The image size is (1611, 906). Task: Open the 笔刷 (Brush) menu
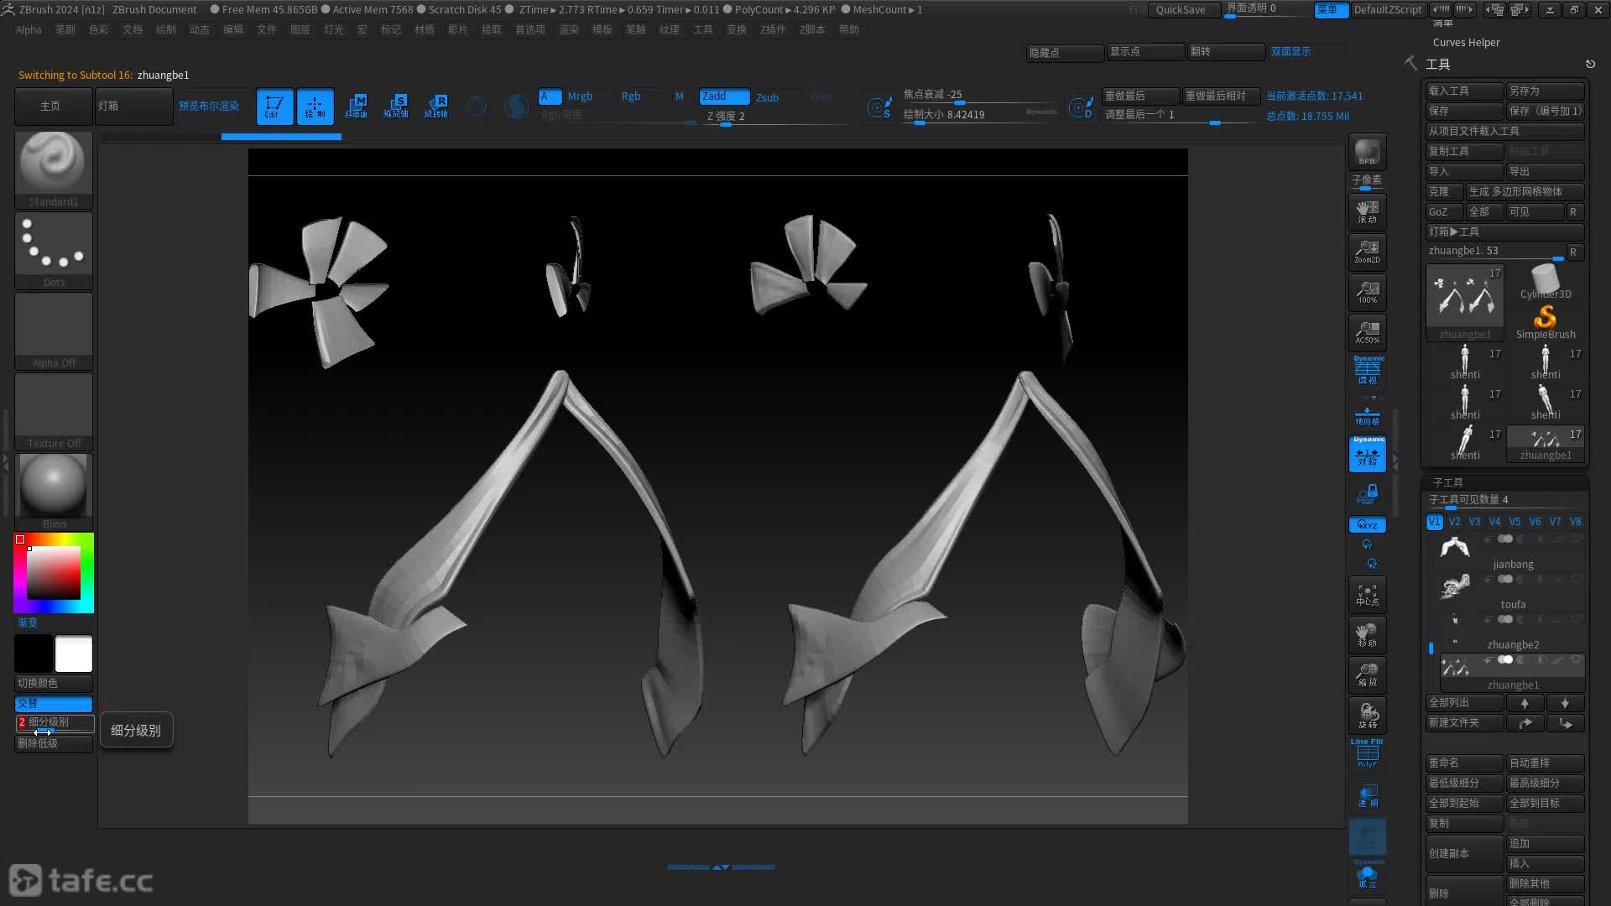[65, 29]
